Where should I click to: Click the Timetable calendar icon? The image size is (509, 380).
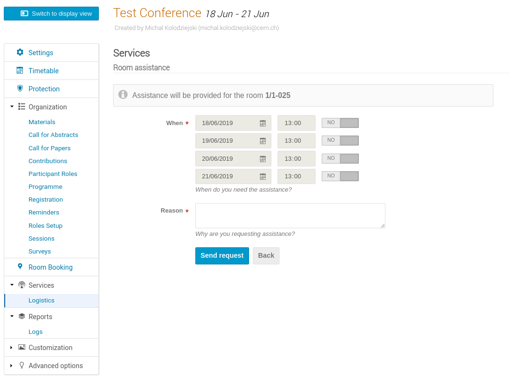coord(20,70)
